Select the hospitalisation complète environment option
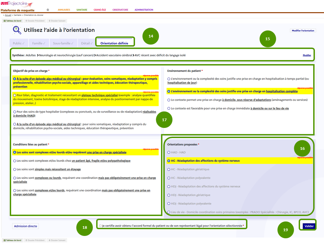This screenshot has height=243, width=324. 169,91
